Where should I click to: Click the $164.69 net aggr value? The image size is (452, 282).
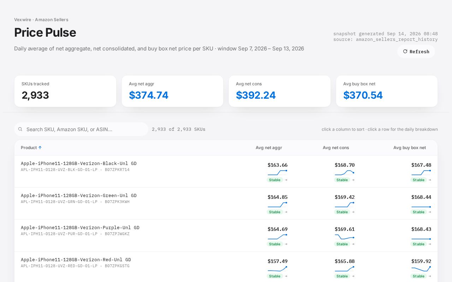(x=278, y=229)
